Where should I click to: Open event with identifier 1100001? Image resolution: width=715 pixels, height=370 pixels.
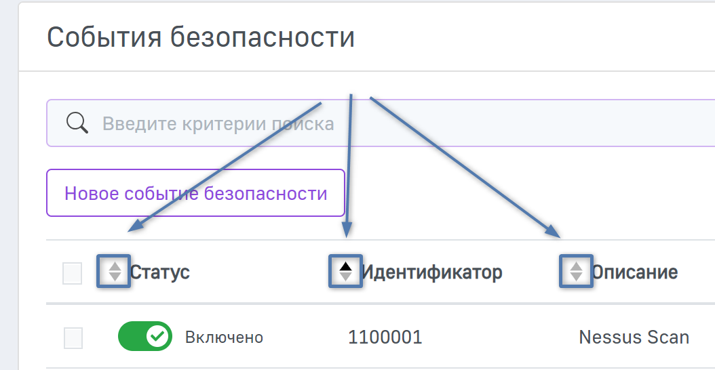[385, 337]
